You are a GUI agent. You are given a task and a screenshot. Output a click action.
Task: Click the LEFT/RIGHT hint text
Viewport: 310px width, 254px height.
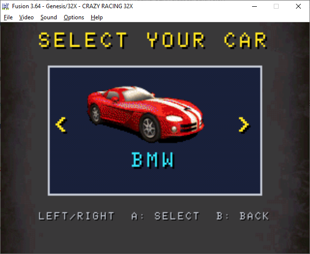point(76,216)
